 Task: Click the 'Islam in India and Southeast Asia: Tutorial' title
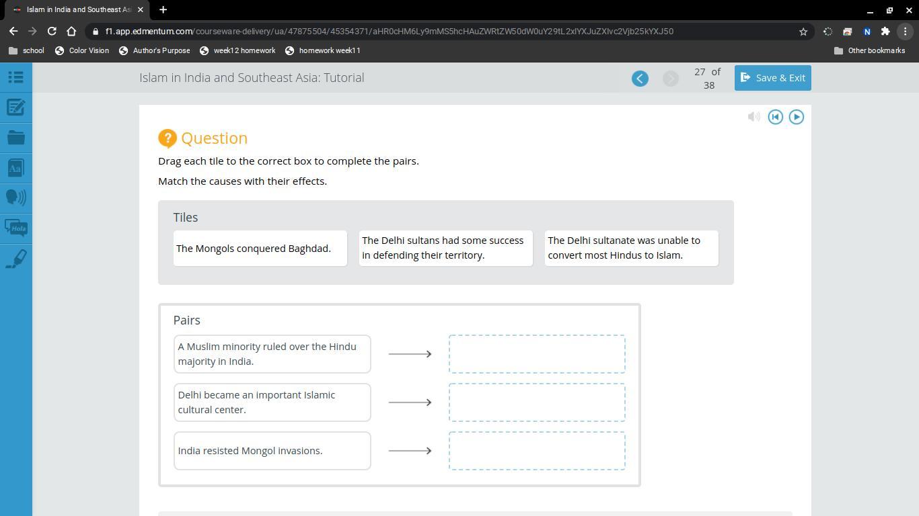252,78
